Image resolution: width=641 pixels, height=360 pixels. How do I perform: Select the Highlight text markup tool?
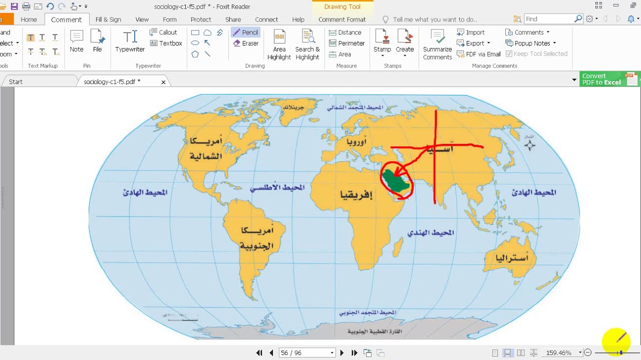[31, 37]
